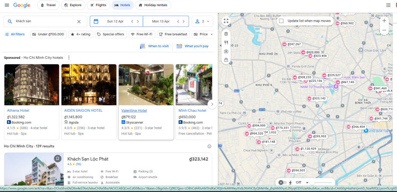Toggle the walking distance switch
This screenshot has width=397, height=192.
click(283, 182)
